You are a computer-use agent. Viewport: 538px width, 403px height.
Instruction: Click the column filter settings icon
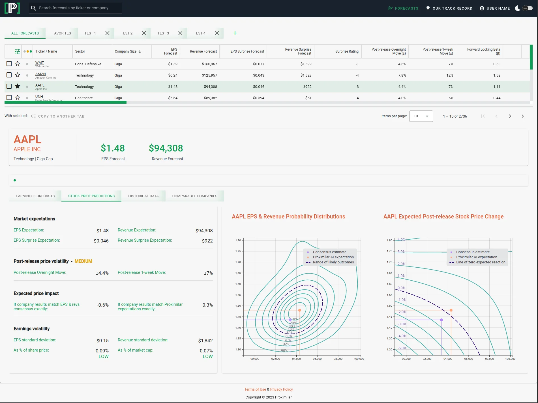point(17,51)
